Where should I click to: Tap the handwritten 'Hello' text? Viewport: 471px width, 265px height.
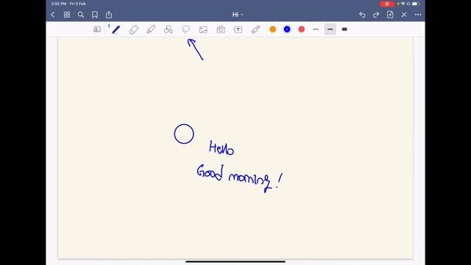[222, 148]
